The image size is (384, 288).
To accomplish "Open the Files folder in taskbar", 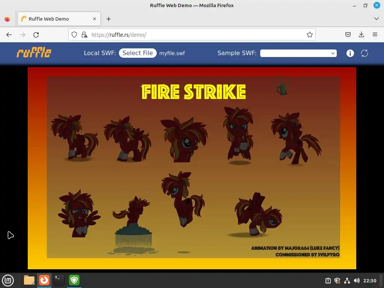I will pos(29,280).
